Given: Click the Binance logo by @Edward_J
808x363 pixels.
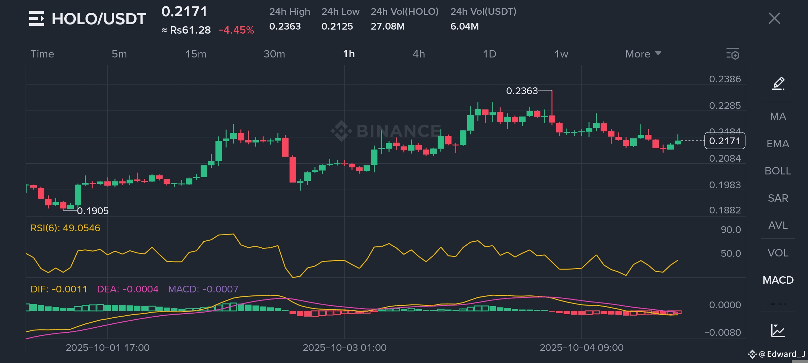Looking at the screenshot, I should 752,354.
